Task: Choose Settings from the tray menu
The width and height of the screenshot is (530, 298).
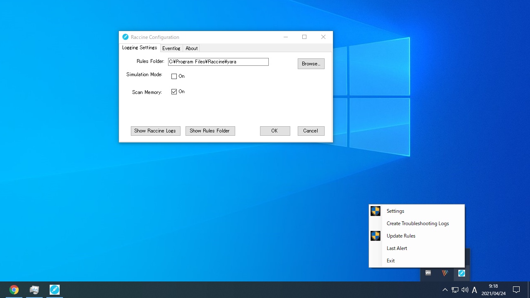Action: [417, 211]
